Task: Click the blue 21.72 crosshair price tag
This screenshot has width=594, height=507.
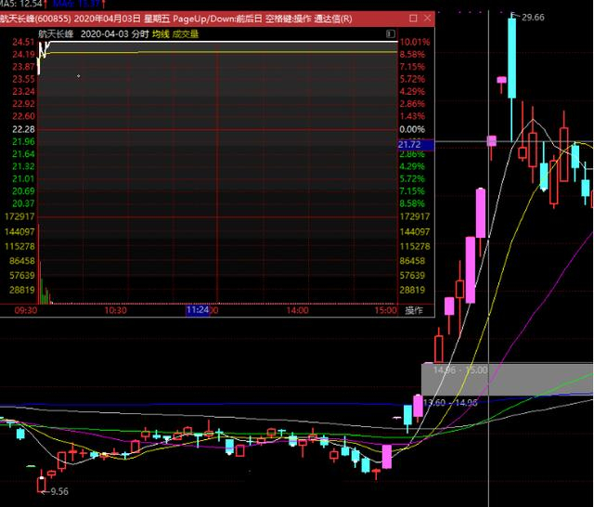Action: click(416, 144)
